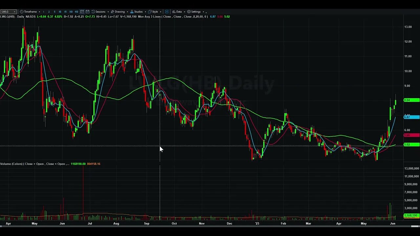The height and width of the screenshot is (236, 420).
Task: Open the Timeframe menu
Action: click(30, 11)
